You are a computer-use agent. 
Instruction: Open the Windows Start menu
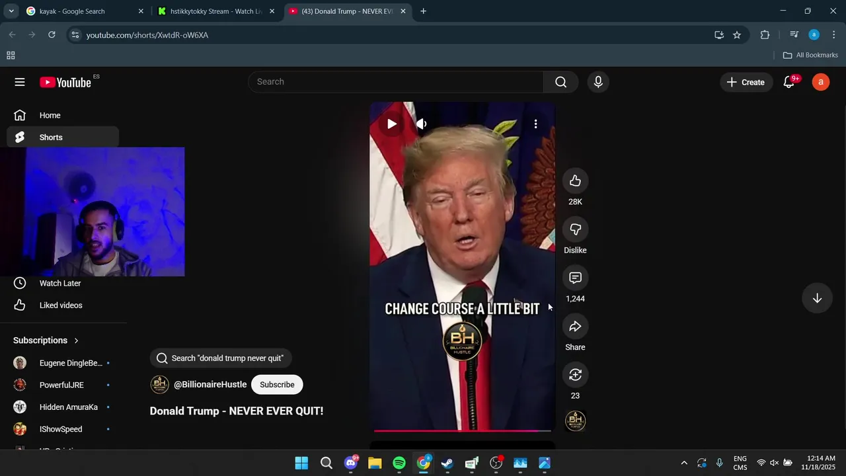click(x=301, y=463)
